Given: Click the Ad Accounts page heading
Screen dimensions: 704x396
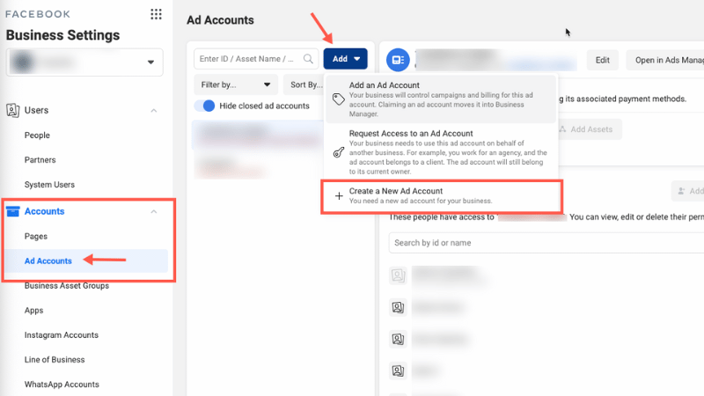Looking at the screenshot, I should click(220, 20).
